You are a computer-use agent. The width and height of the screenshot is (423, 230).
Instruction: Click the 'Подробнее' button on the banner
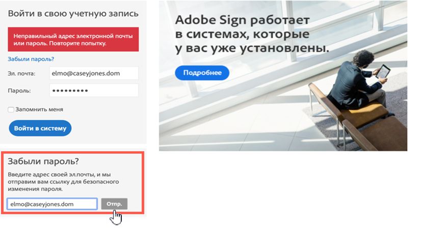(x=202, y=73)
